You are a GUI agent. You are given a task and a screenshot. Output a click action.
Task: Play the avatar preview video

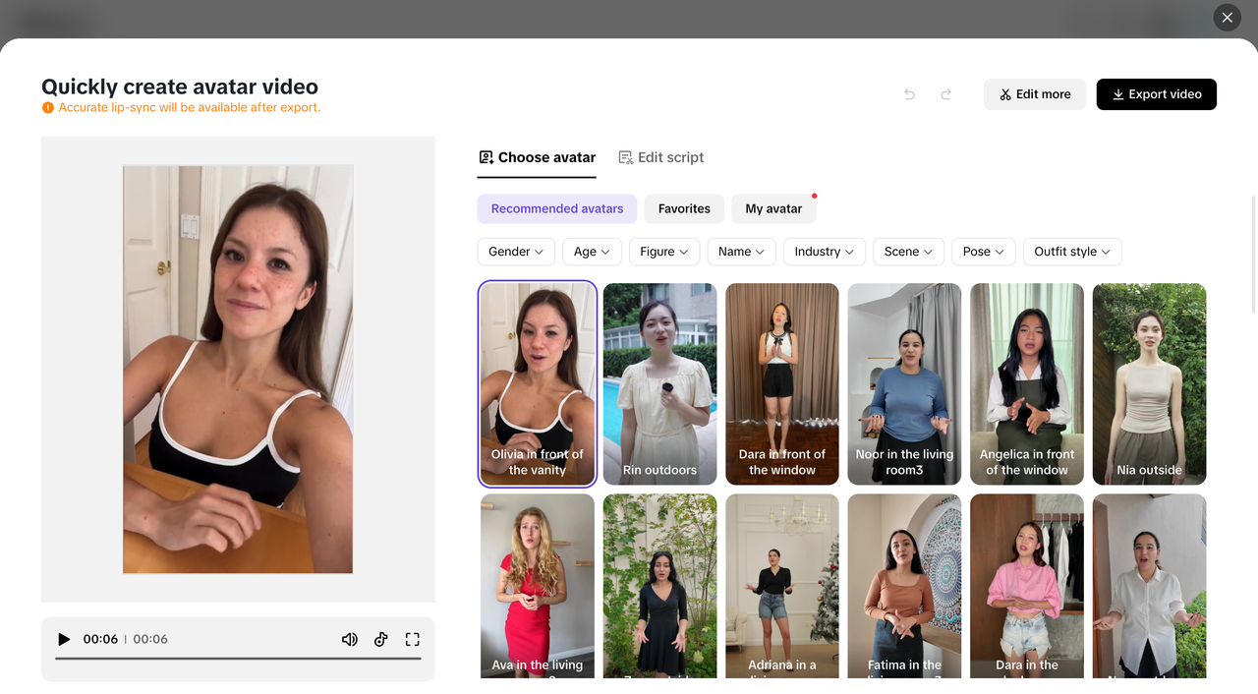(63, 638)
